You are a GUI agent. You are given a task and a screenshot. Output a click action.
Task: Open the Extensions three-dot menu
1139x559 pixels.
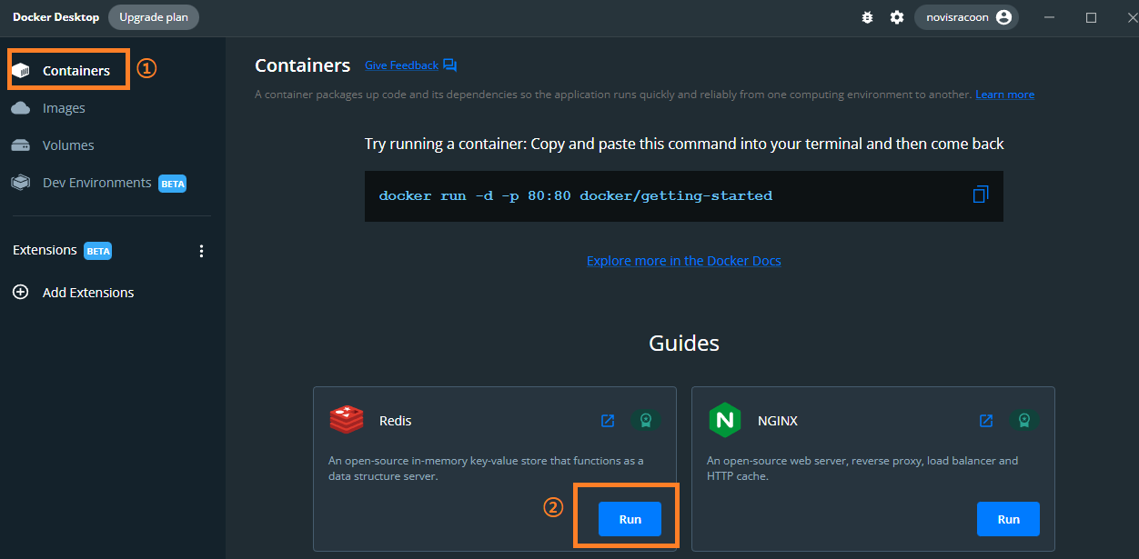click(202, 251)
